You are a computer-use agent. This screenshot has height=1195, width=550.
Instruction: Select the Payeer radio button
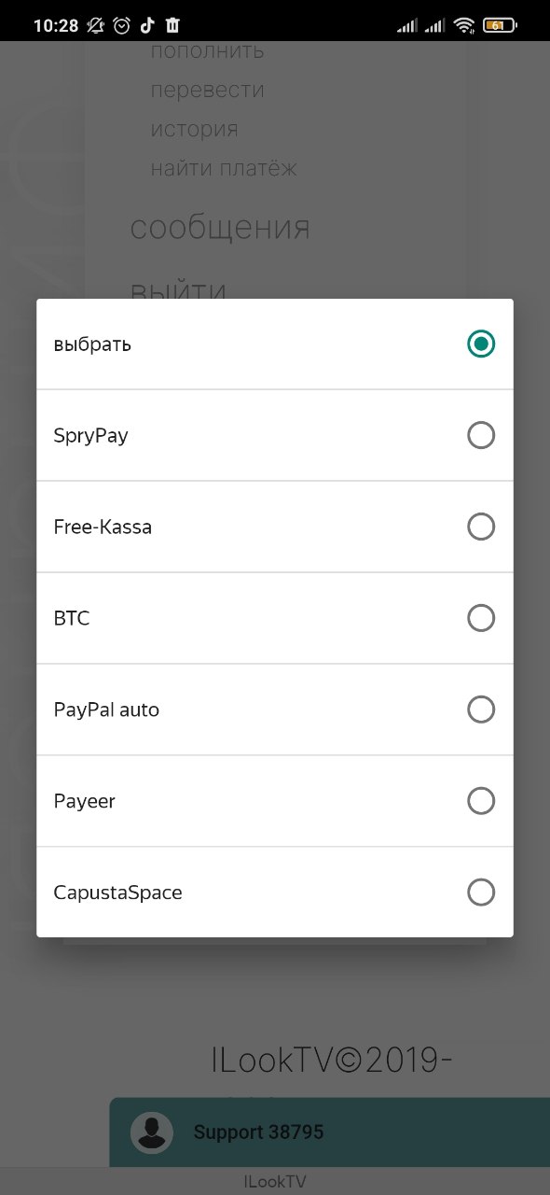tap(481, 801)
